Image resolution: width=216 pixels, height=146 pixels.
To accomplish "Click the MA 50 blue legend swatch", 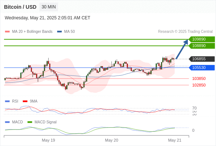I will click(59, 32).
